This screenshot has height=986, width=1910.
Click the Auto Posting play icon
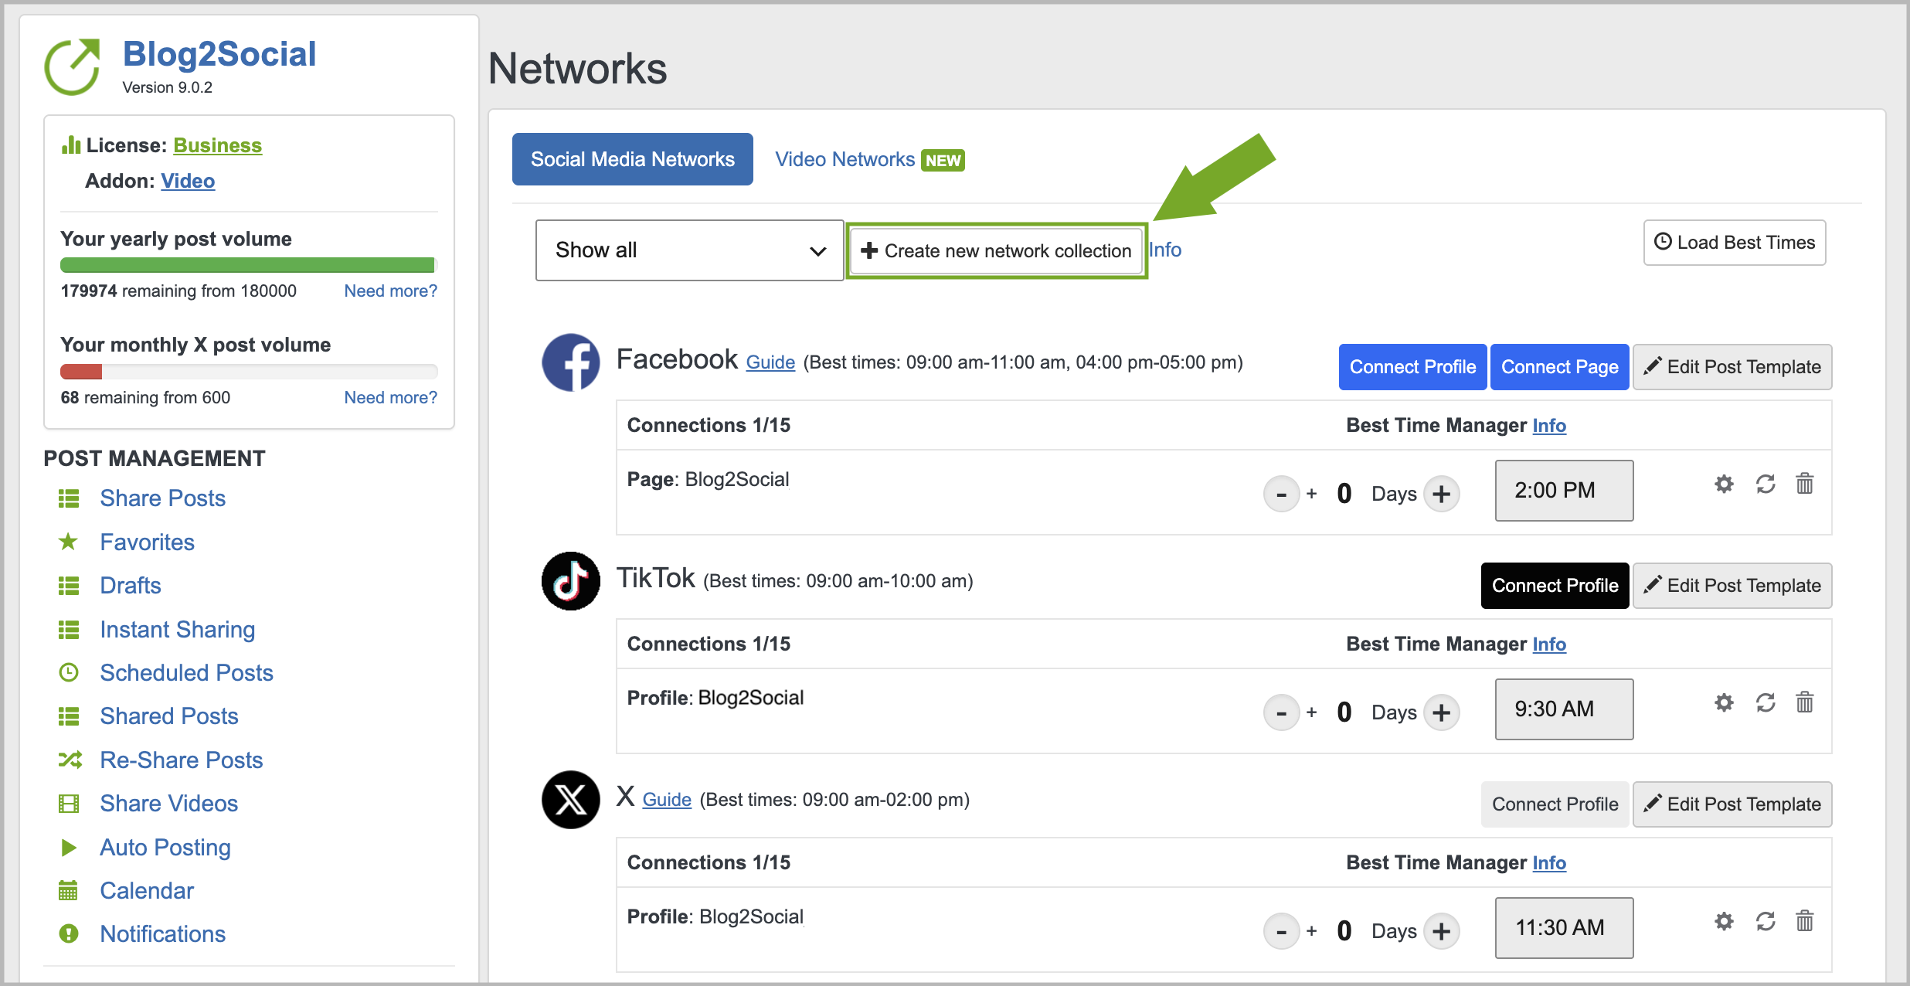pos(69,848)
